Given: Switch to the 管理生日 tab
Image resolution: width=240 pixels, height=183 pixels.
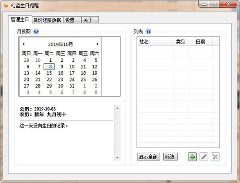Looking at the screenshot, I should coord(20,20).
